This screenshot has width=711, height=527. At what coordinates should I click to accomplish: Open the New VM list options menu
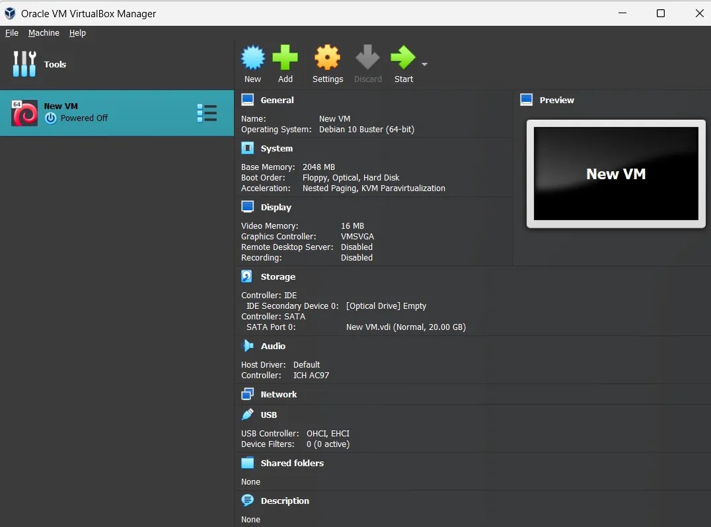[x=207, y=112]
